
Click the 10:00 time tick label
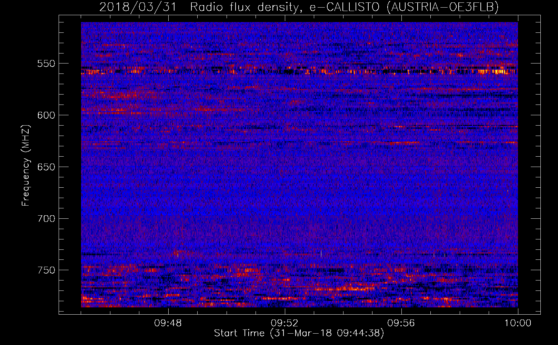[x=518, y=323]
